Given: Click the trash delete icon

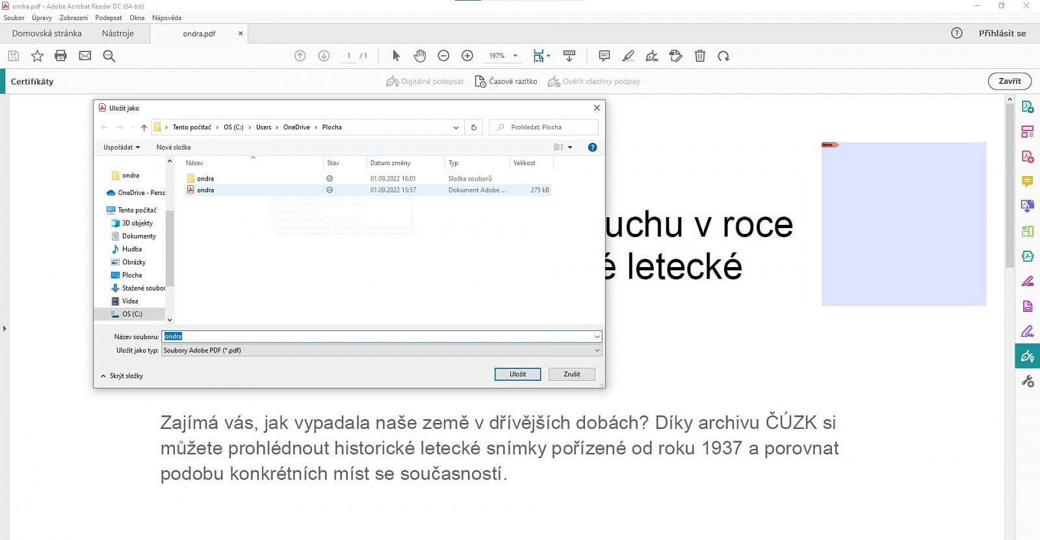Looking at the screenshot, I should (x=700, y=56).
